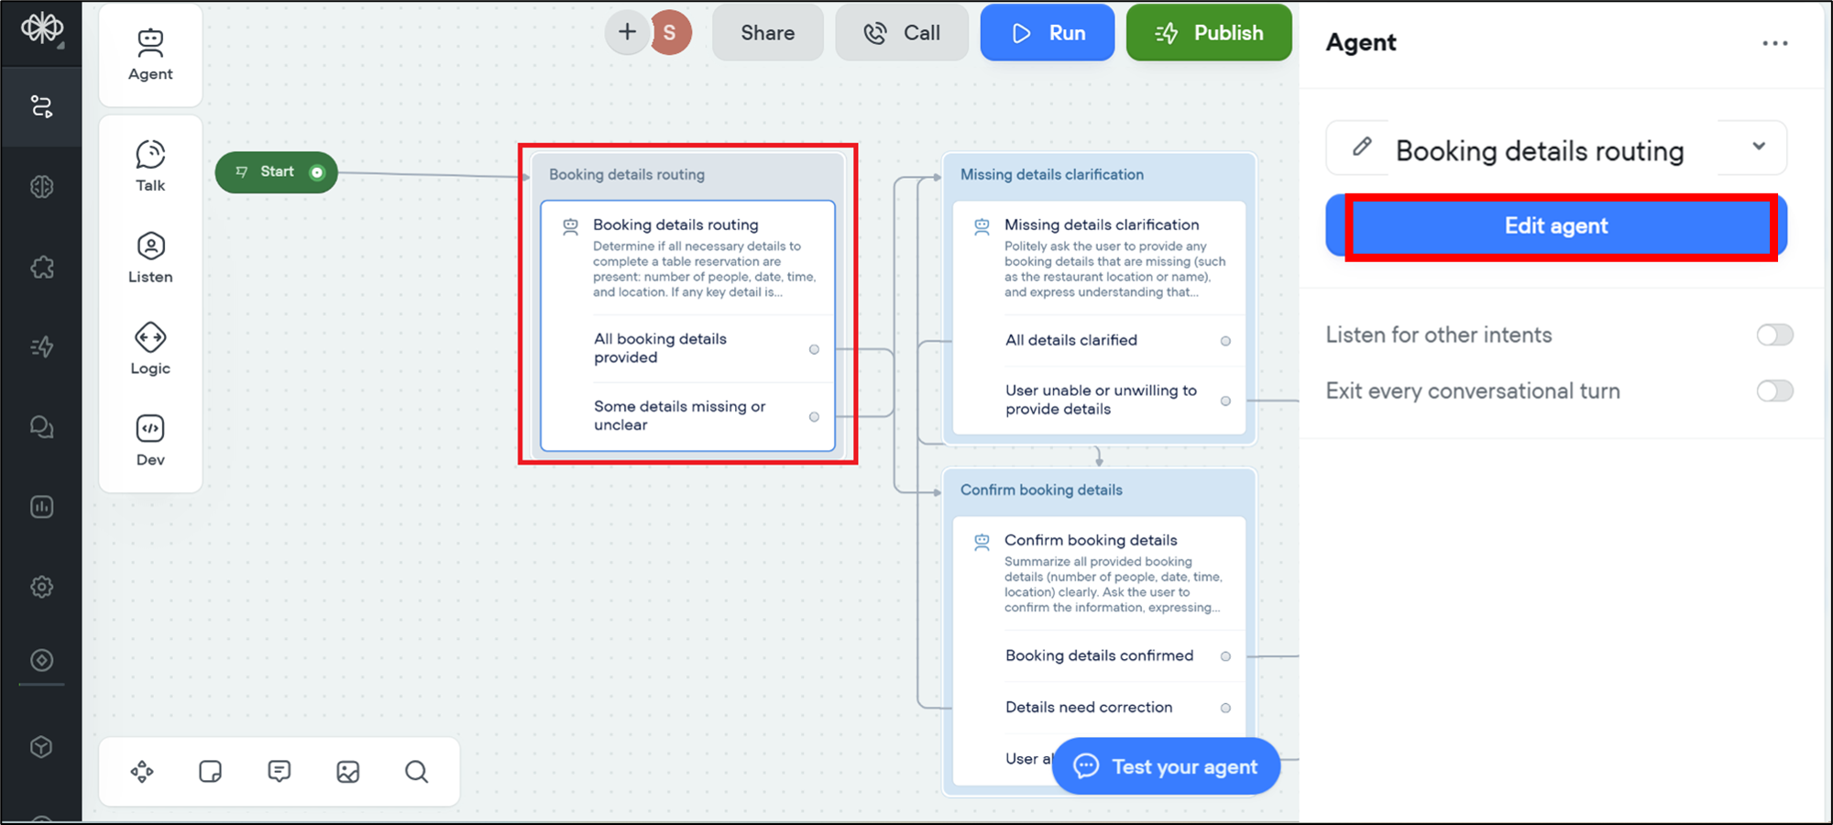Screen dimensions: 1833x825
Task: Open the Logic step menu
Action: pyautogui.click(x=150, y=349)
